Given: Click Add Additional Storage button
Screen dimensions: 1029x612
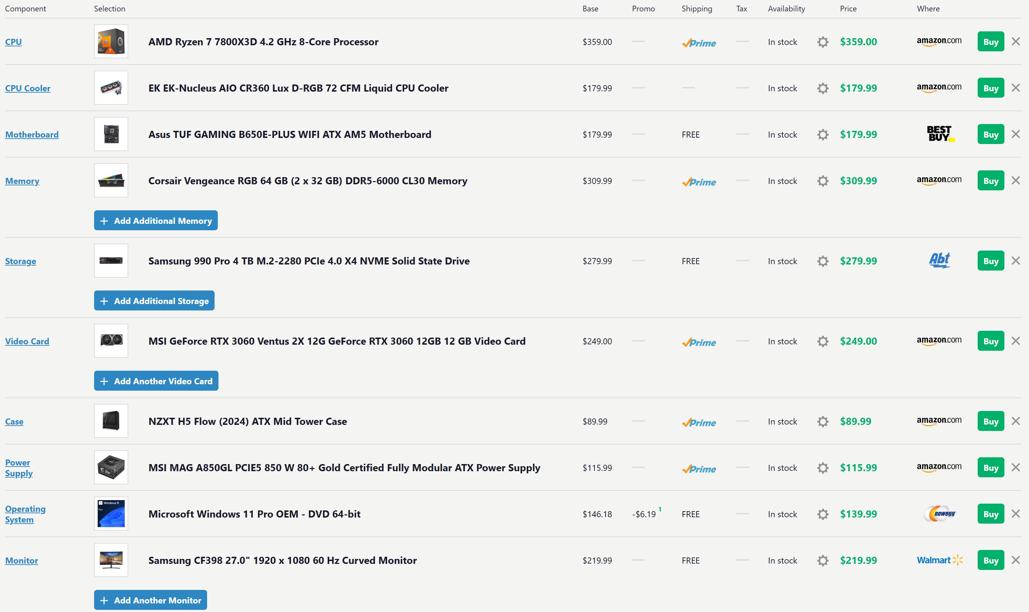Looking at the screenshot, I should click(154, 301).
